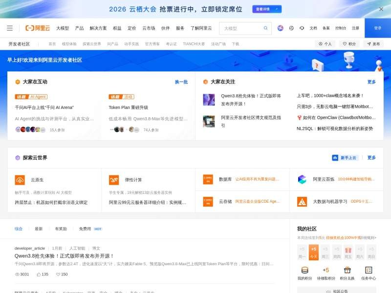Open the 权益 top menu

click(117, 28)
